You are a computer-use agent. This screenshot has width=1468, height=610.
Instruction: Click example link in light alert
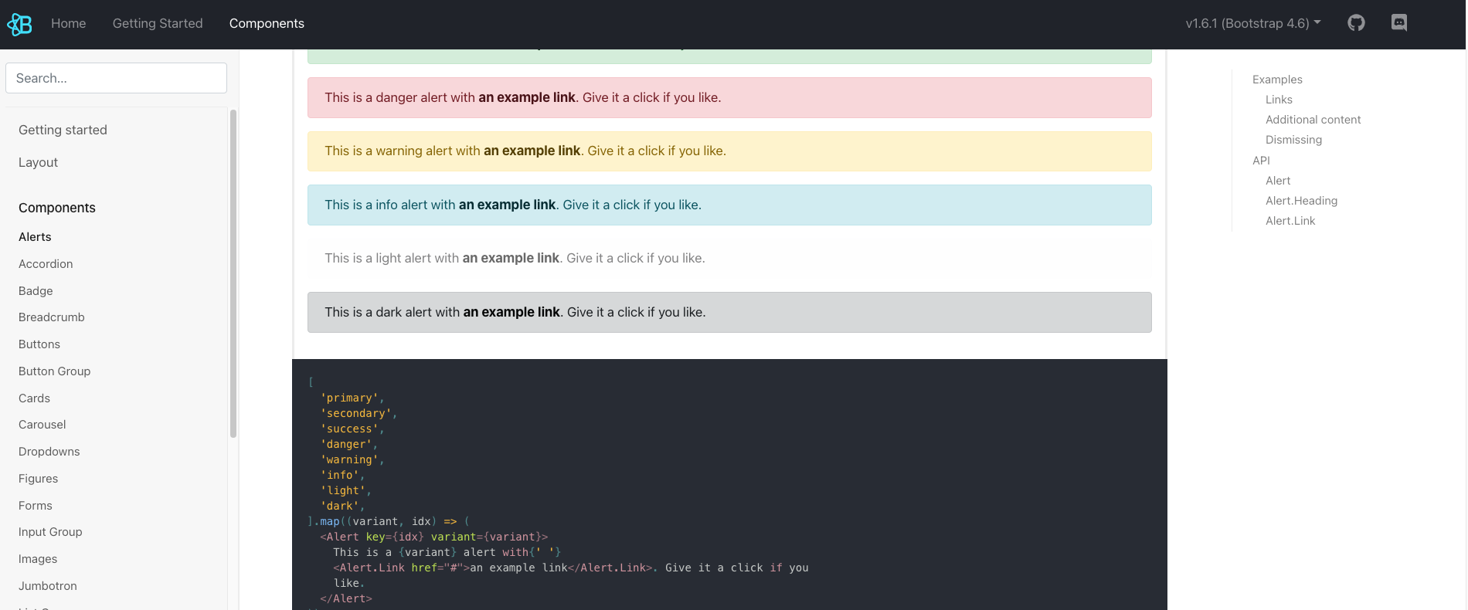tap(511, 258)
